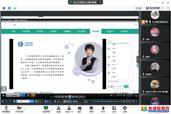Open the Windows Start button in lower taskbar

(2, 101)
